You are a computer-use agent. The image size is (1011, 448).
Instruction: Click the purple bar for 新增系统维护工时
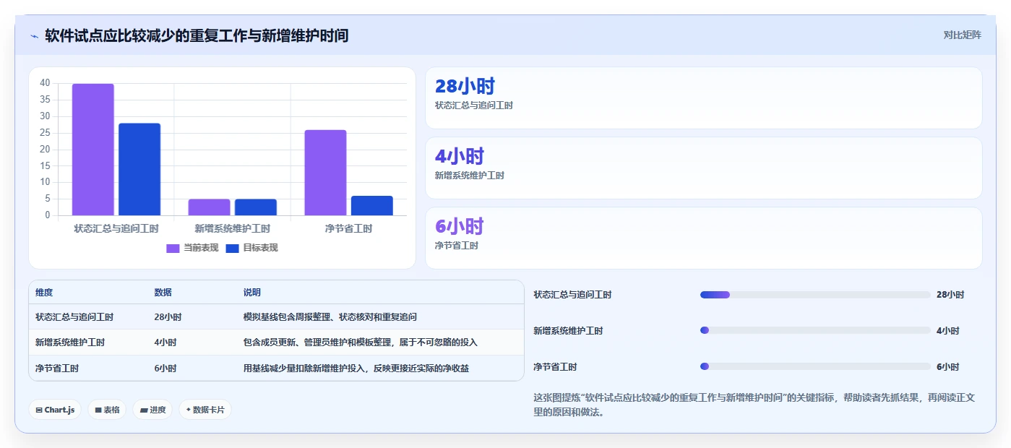tap(209, 207)
